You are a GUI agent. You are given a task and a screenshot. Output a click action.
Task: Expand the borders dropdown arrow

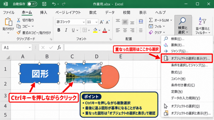pyautogui.click(x=89, y=30)
